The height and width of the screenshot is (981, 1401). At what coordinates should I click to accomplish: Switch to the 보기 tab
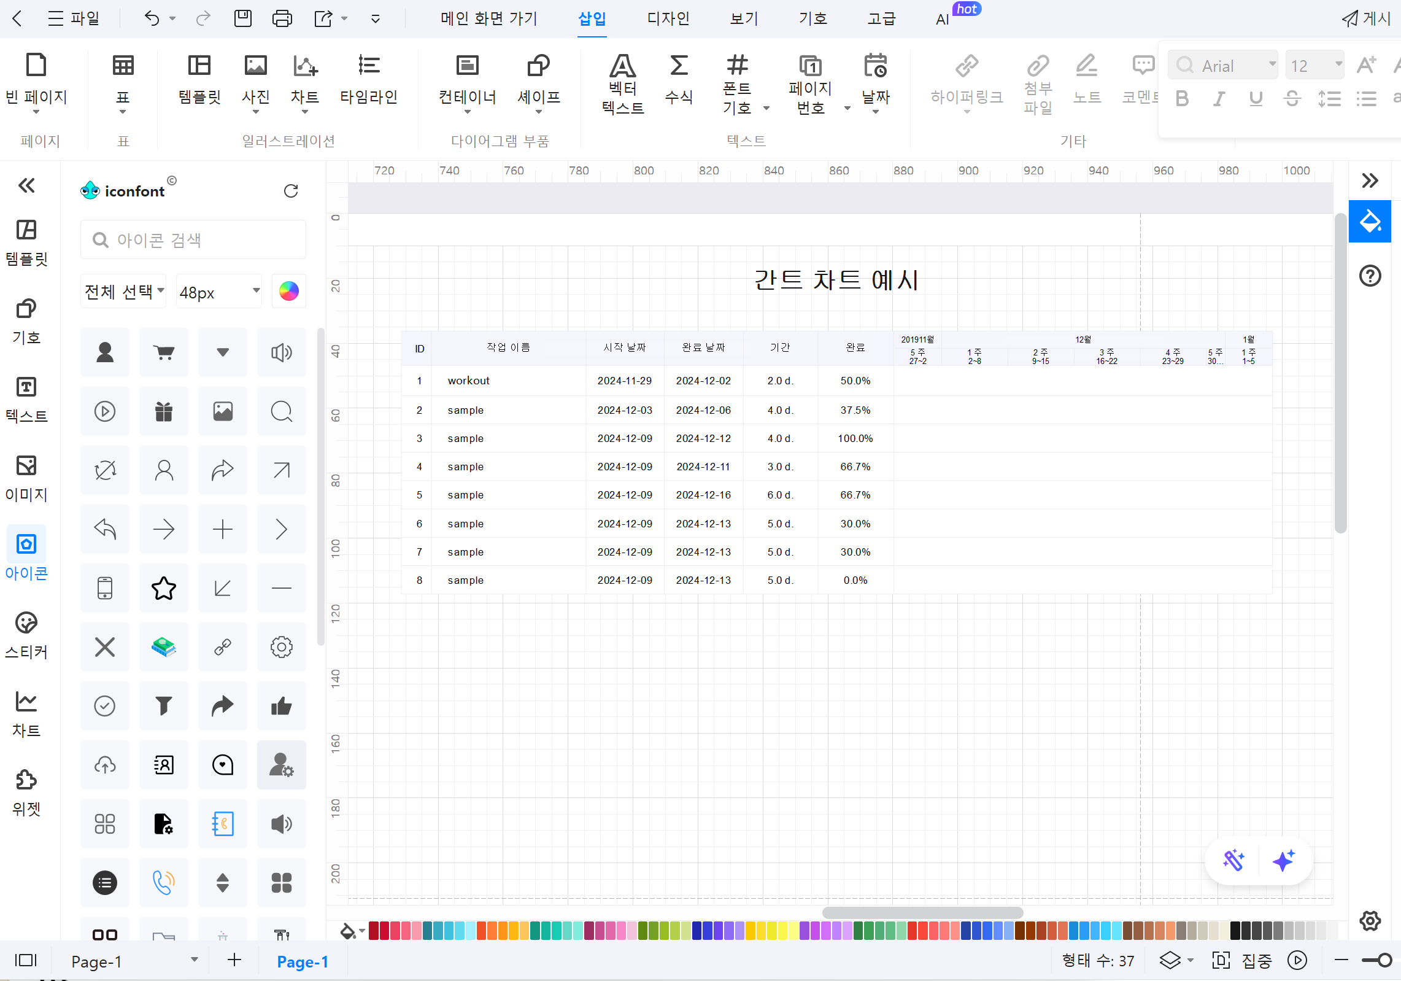(x=744, y=18)
